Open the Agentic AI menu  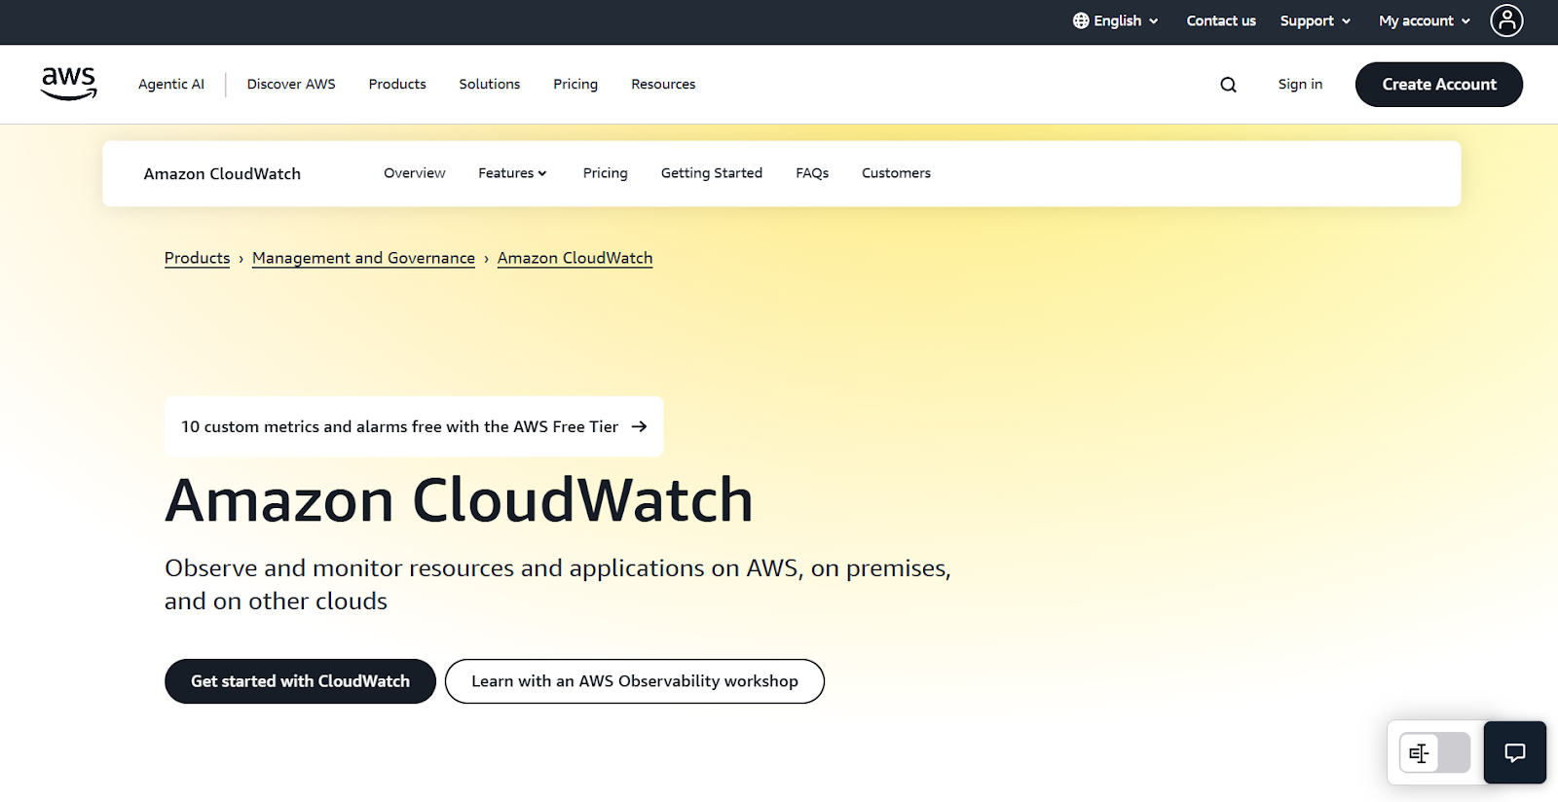click(x=171, y=85)
